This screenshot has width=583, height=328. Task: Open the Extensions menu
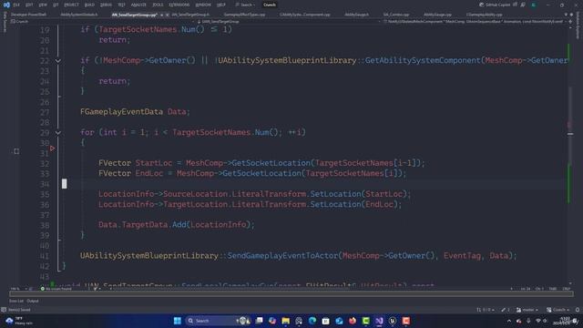179,5
